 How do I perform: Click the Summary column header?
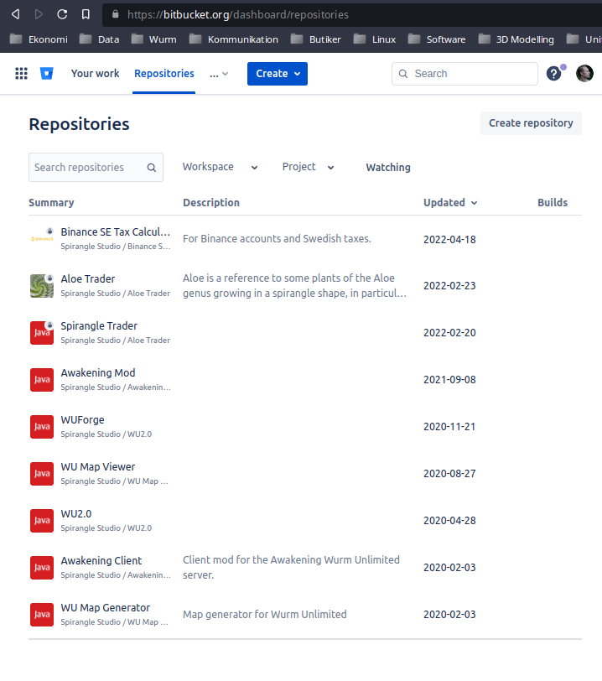coord(51,203)
